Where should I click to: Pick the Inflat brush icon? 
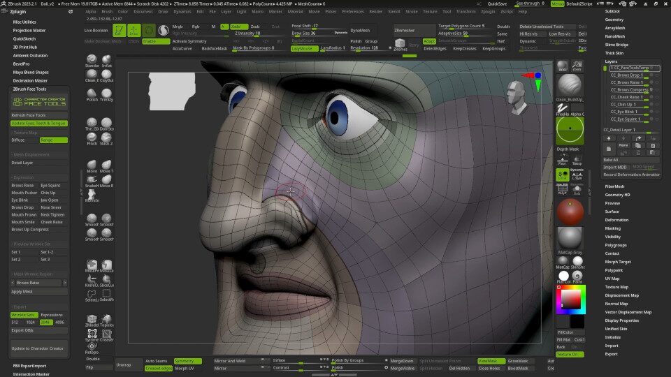106,59
